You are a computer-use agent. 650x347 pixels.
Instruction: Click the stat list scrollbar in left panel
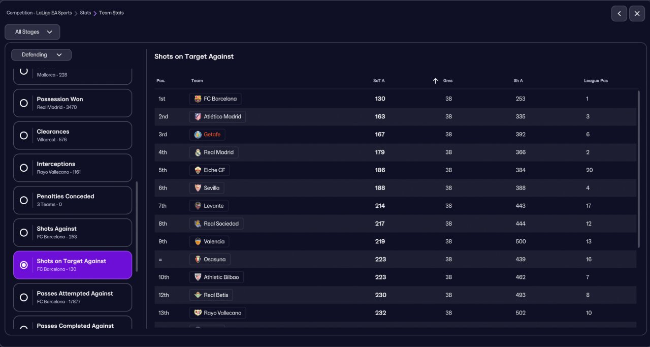tap(136, 218)
